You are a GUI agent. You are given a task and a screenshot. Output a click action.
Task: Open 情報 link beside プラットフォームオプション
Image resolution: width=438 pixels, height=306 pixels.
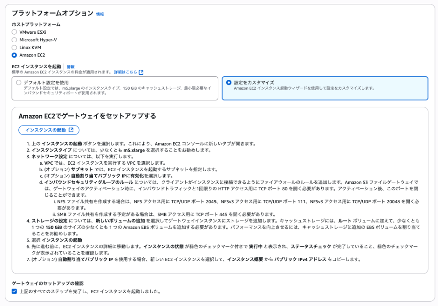pyautogui.click(x=100, y=14)
